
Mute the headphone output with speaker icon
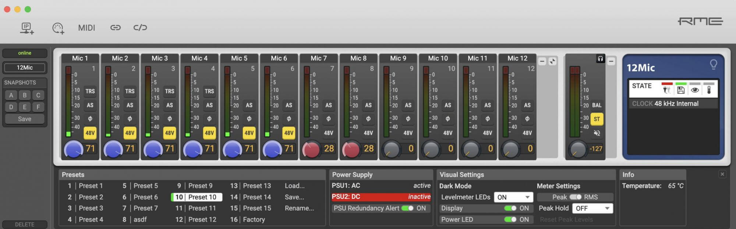(x=597, y=133)
